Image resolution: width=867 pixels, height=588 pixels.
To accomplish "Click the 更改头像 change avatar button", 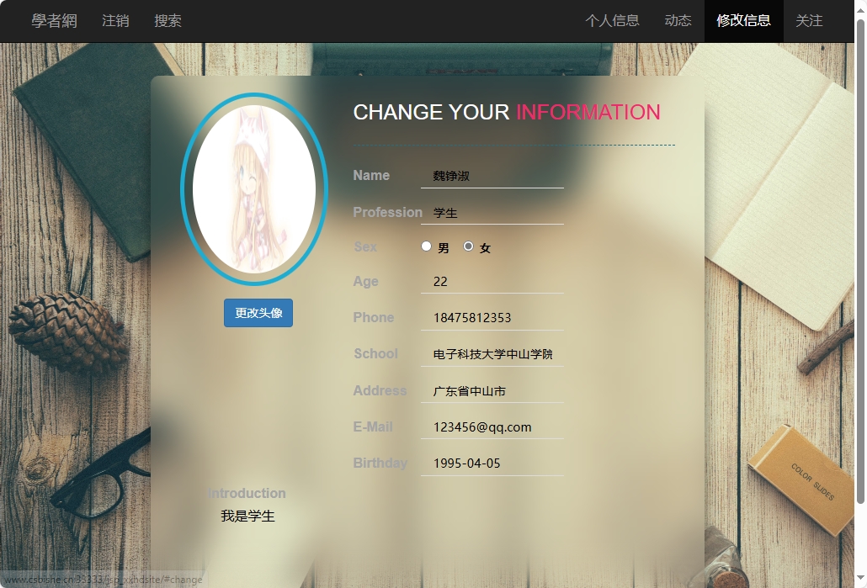I will pos(258,312).
